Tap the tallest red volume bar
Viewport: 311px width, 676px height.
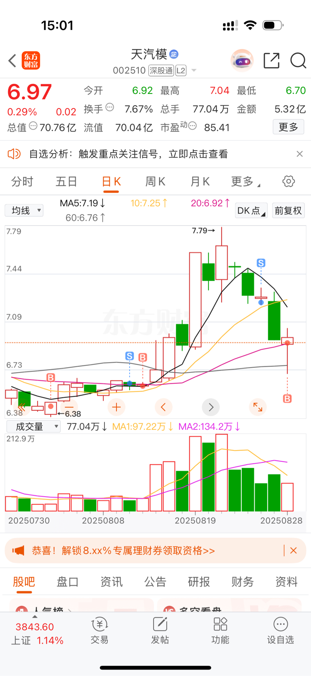click(222, 472)
